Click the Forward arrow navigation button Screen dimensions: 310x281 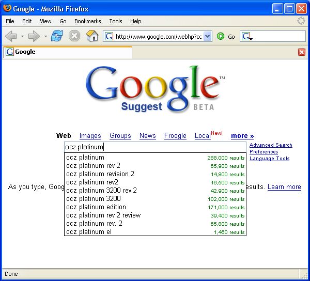click(34, 36)
